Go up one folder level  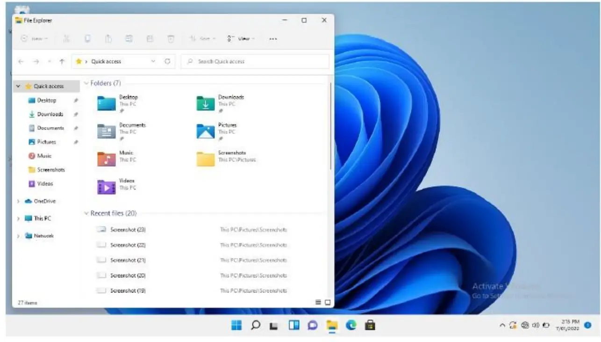point(62,61)
